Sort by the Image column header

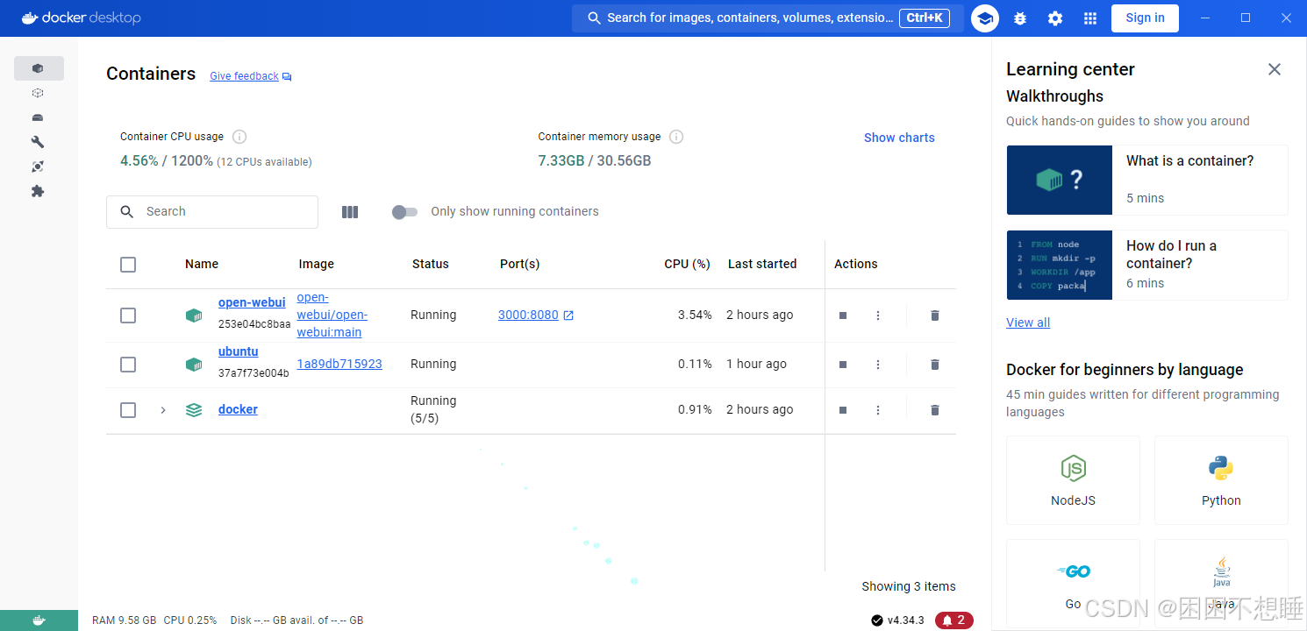(317, 264)
